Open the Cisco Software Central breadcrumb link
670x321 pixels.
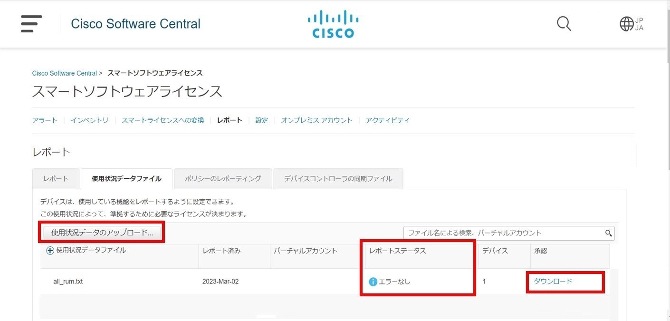point(65,73)
